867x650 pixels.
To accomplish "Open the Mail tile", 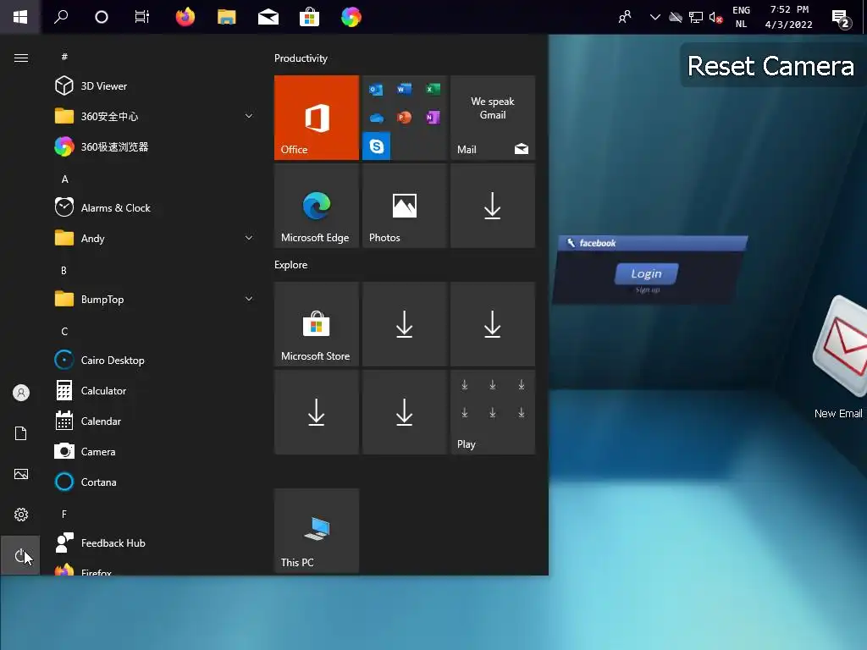I will tap(493, 118).
